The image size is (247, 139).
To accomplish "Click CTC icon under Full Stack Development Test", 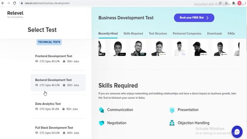I will click(x=37, y=133).
